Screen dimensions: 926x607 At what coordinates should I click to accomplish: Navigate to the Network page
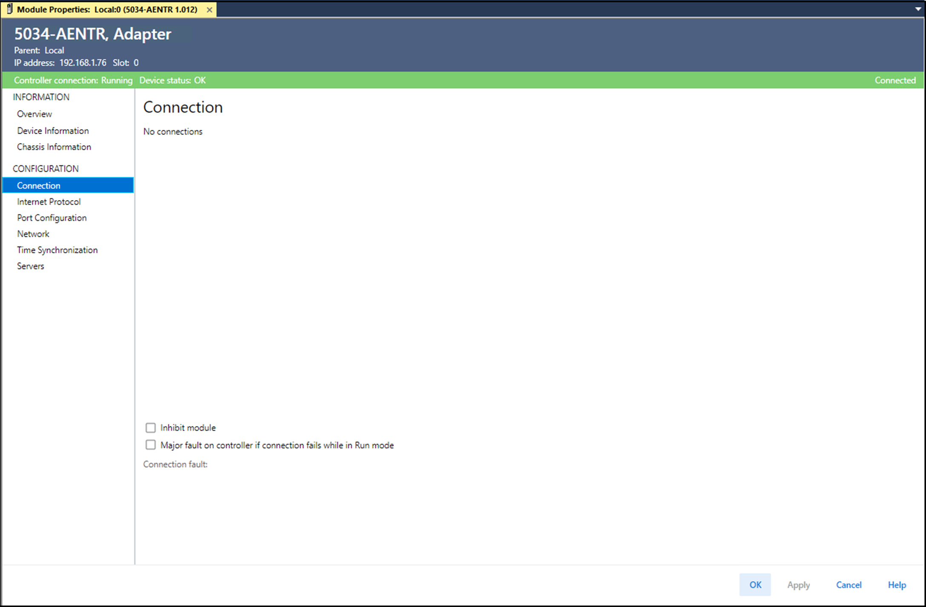(33, 234)
